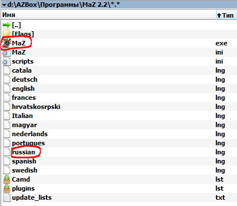Select the frances language file
This screenshot has width=237, height=206.
tap(24, 98)
